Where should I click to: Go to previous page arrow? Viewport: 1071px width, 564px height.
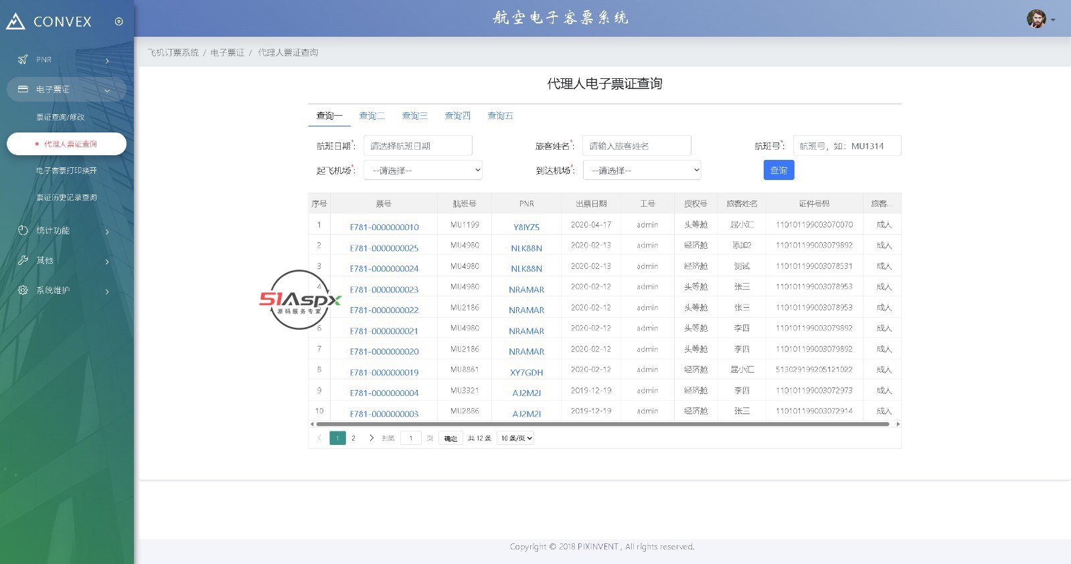pos(319,438)
